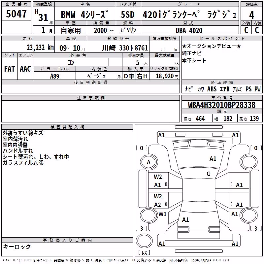Viewport: 264px width, 264px height.
Task: Click the displacement value 2000 cc
Action: tap(104, 30)
